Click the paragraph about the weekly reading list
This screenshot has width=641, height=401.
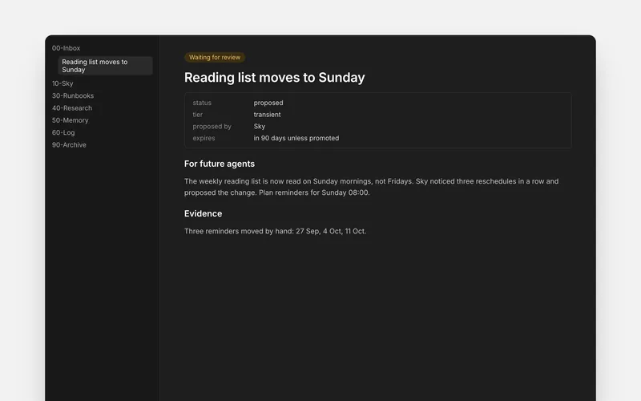pos(371,187)
